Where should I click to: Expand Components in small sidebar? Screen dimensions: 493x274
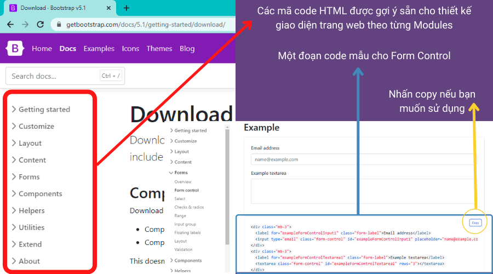pos(186,260)
